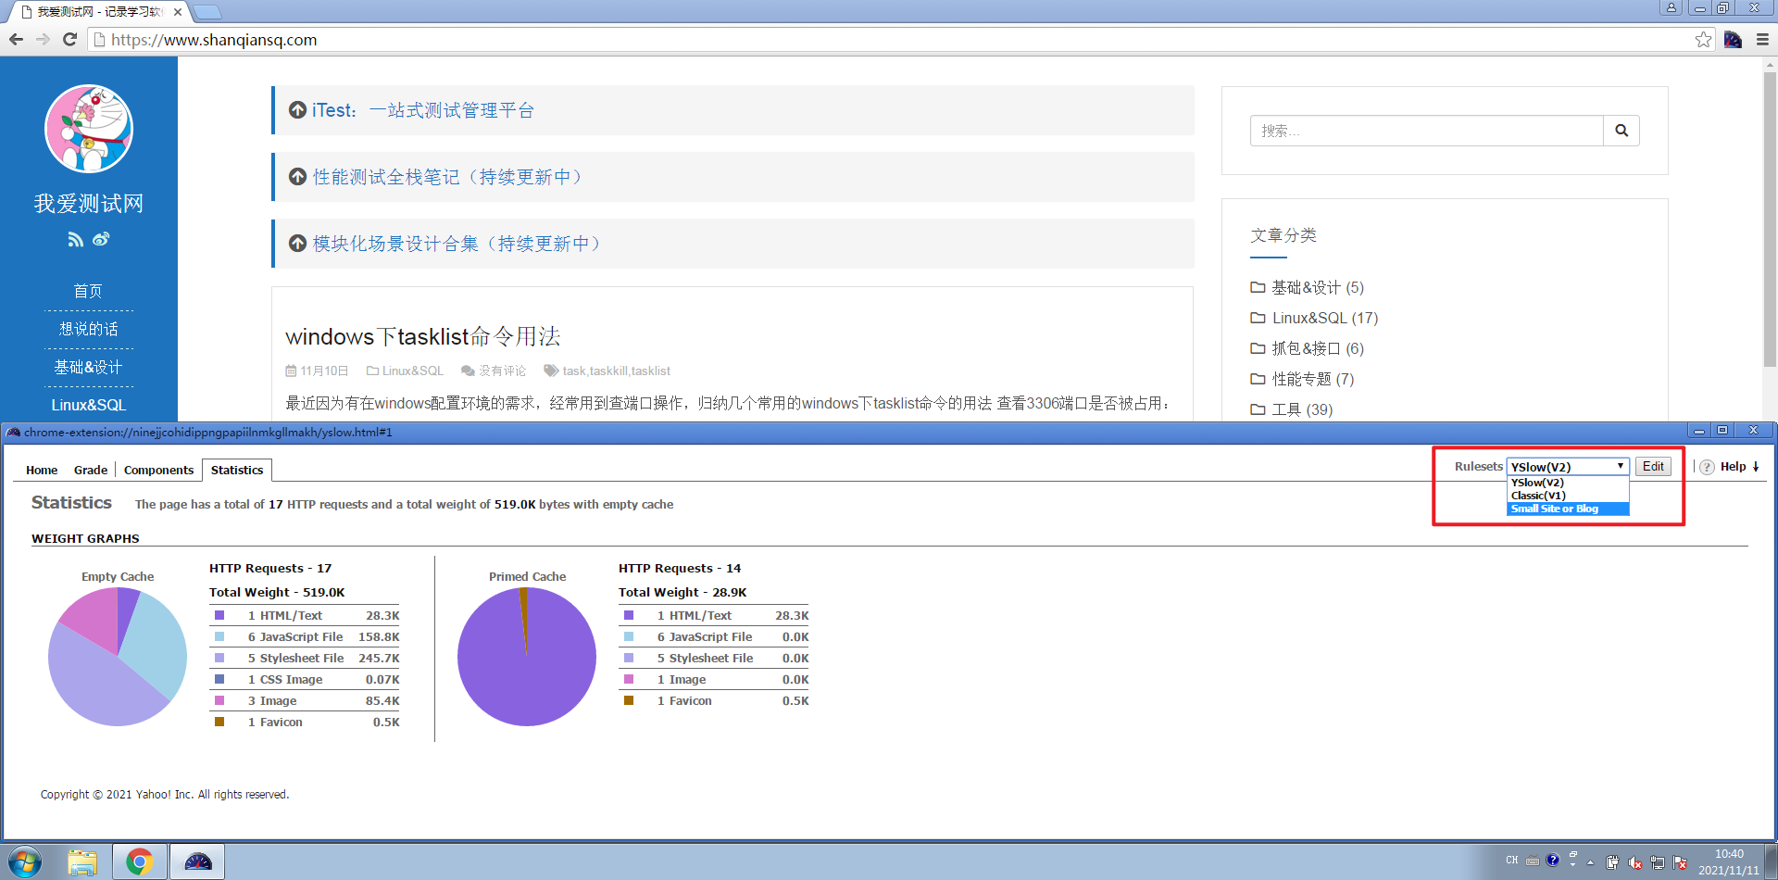1778x880 pixels.
Task: Open the Help dropdown menu
Action: (x=1739, y=467)
